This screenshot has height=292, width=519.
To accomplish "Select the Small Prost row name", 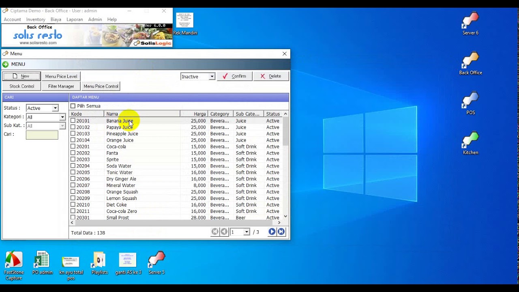I will 118,218.
